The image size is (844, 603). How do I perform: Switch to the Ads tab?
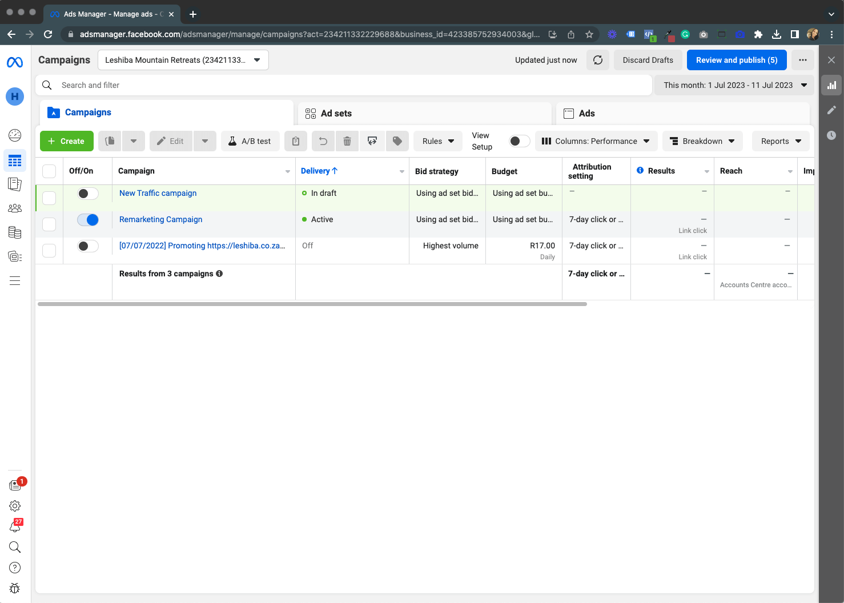click(586, 113)
